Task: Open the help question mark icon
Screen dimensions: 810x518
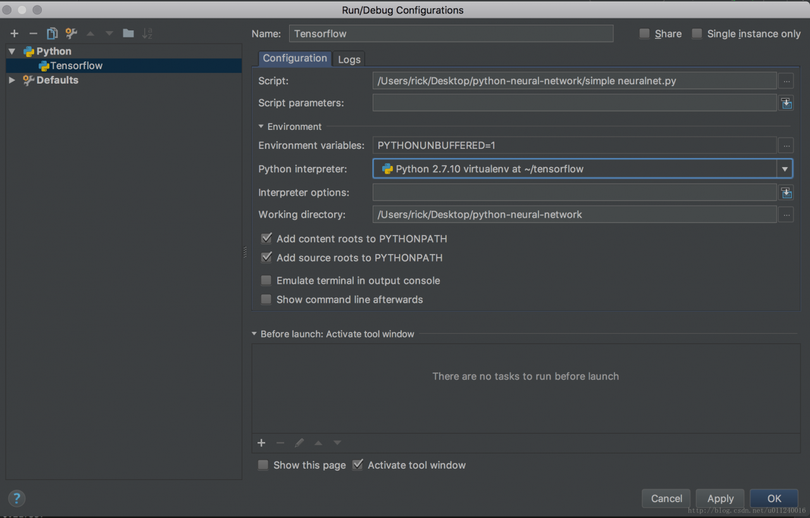Action: [x=16, y=498]
